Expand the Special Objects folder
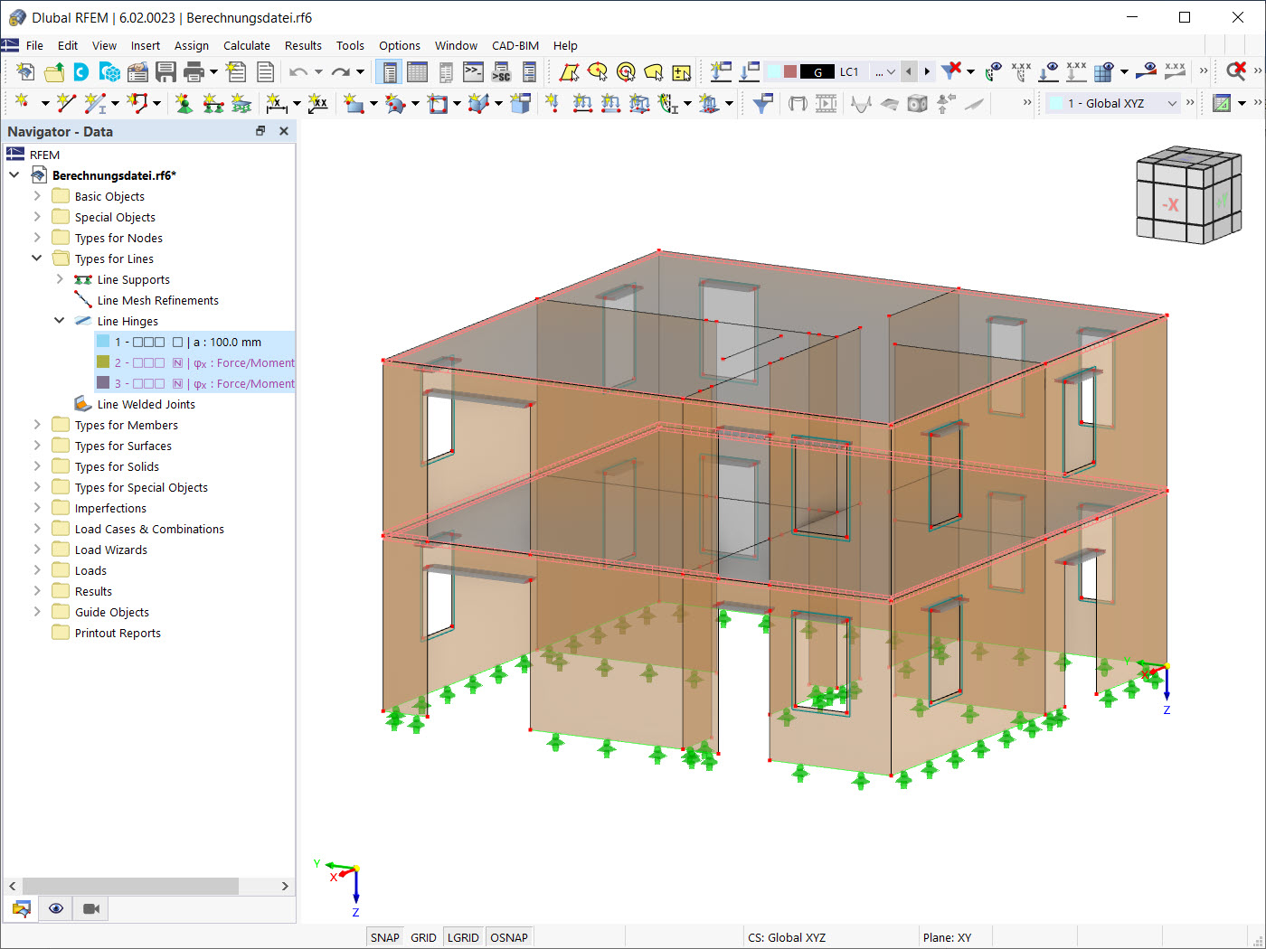The image size is (1266, 949). tap(37, 217)
